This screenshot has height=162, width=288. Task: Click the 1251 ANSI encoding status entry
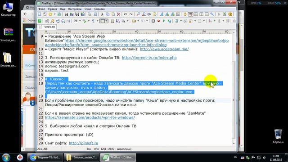click(x=116, y=149)
